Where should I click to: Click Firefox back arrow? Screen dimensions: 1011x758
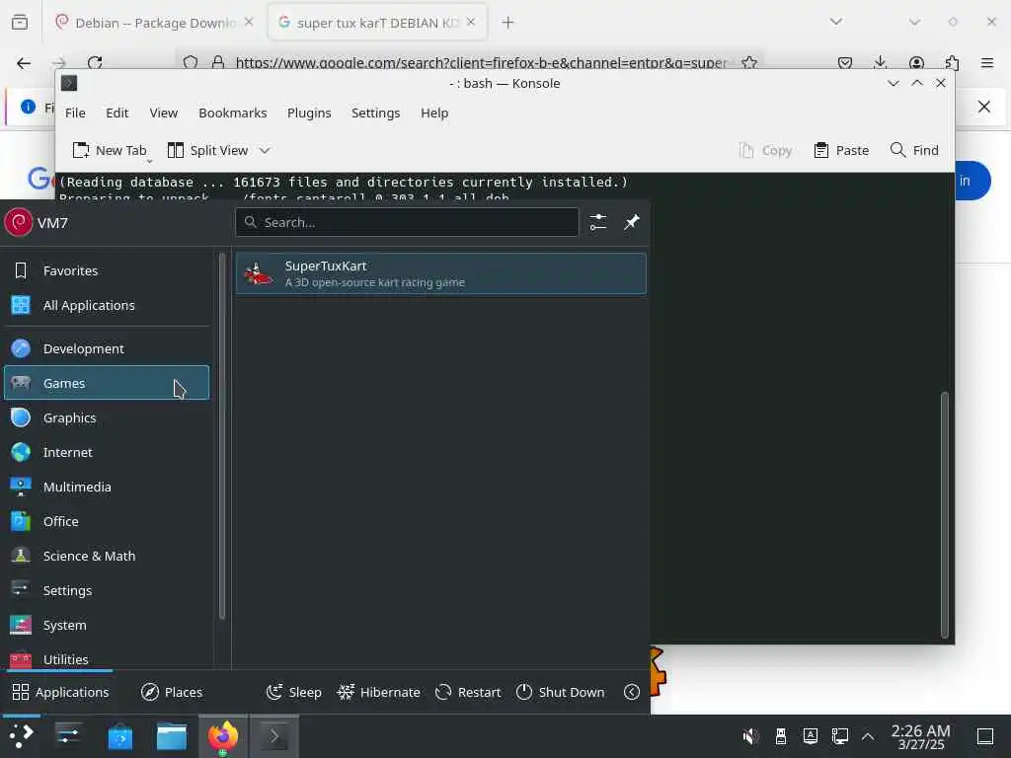(x=24, y=62)
